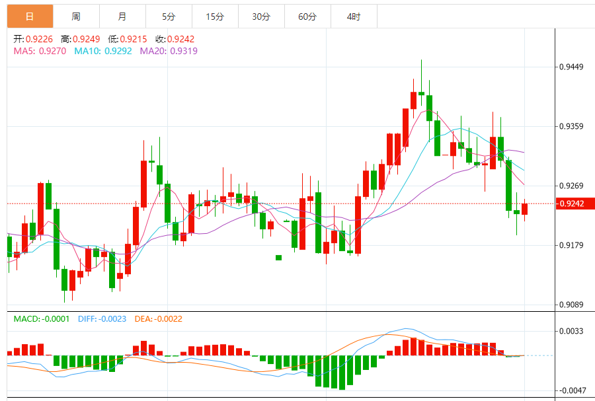The image size is (595, 401).
Task: Select the 30分 interval tab
Action: [261, 17]
